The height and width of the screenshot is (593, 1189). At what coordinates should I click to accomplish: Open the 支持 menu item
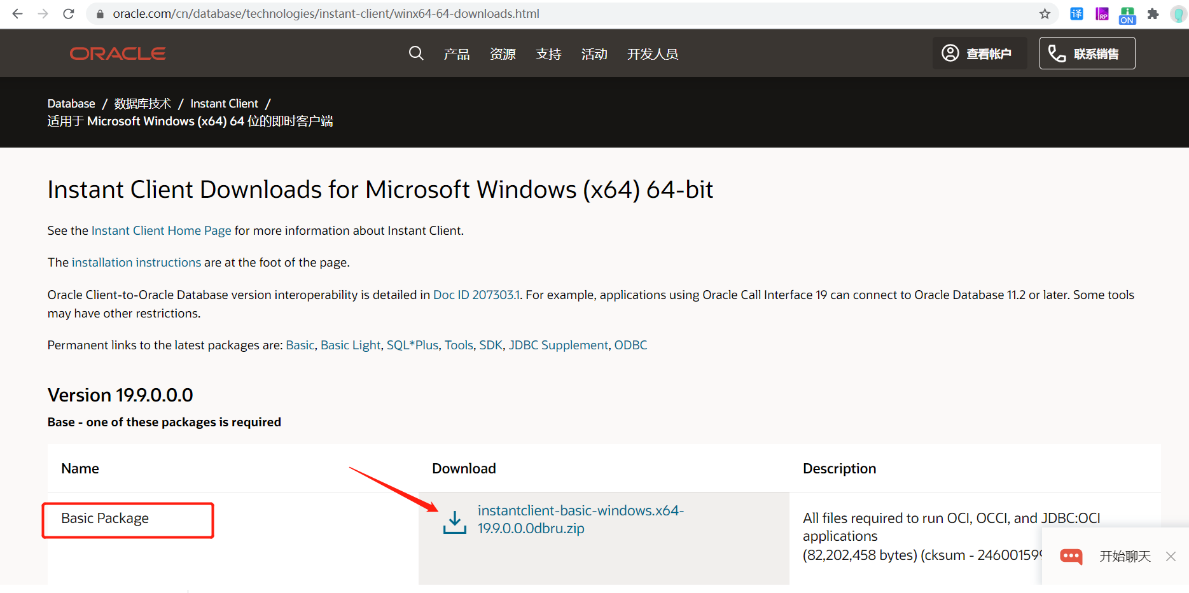coord(548,54)
